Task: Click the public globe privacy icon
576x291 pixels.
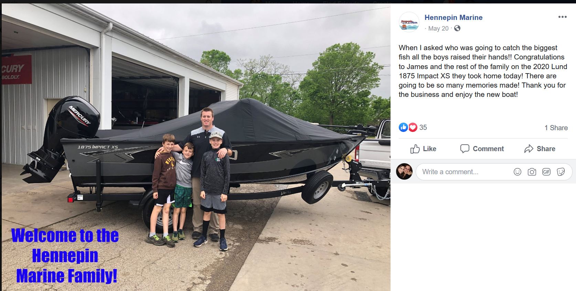Action: point(457,29)
